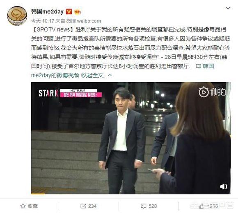Click the upward chevron beside 收起全文

pyautogui.click(x=110, y=75)
